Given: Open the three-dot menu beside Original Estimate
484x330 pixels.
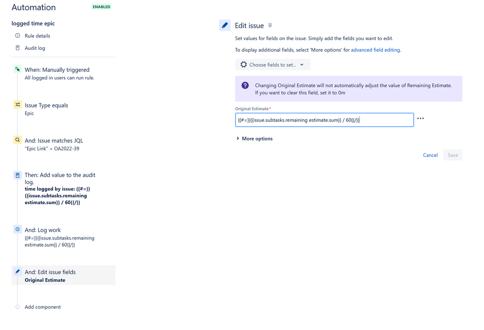Looking at the screenshot, I should (x=421, y=119).
